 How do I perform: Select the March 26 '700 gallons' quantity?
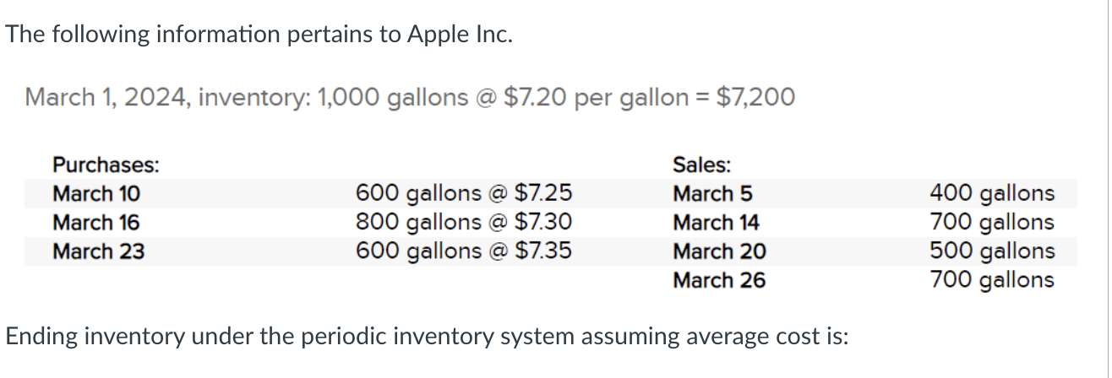click(992, 280)
